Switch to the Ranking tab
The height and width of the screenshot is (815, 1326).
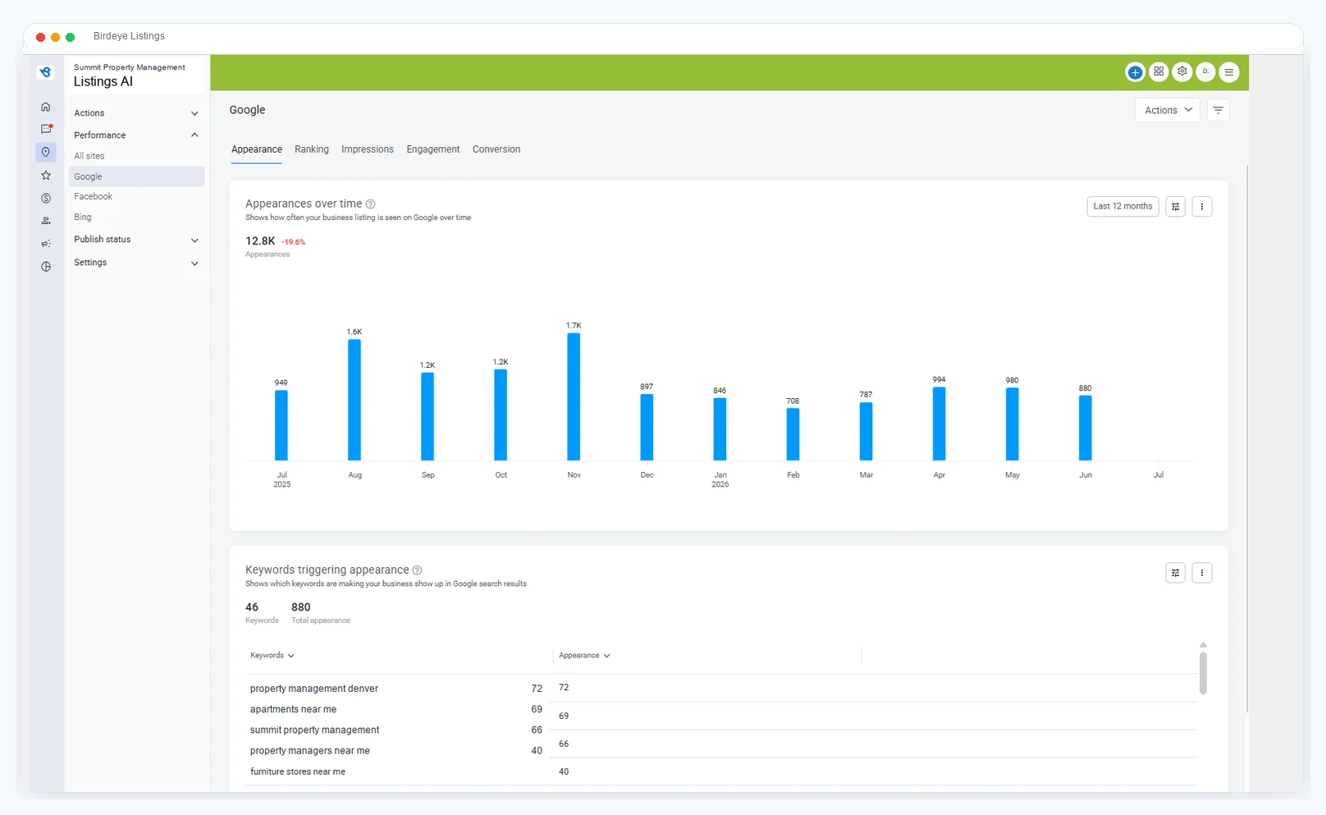coord(312,149)
